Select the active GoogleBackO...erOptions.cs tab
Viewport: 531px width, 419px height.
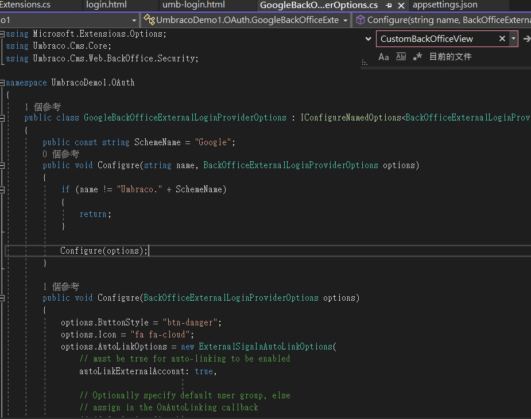[319, 5]
